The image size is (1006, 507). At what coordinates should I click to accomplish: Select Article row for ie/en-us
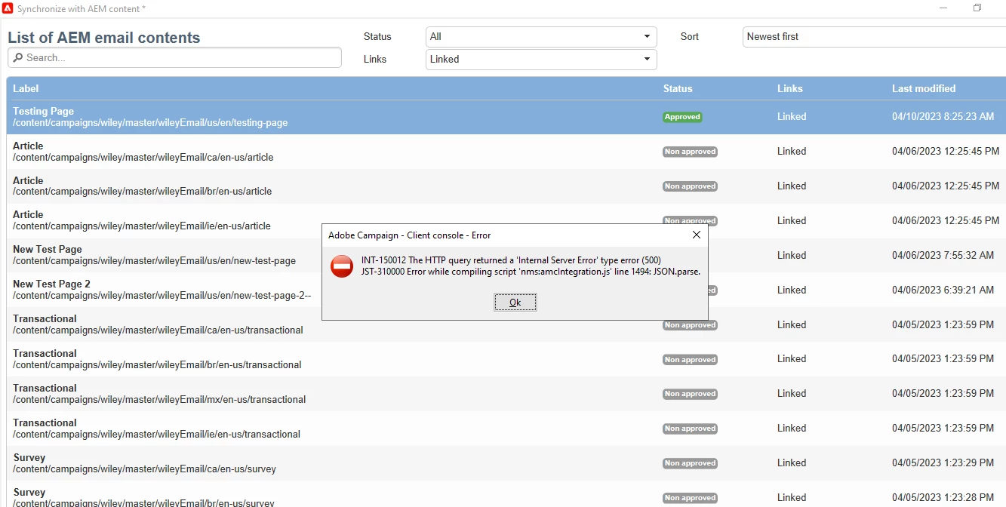[x=506, y=220]
